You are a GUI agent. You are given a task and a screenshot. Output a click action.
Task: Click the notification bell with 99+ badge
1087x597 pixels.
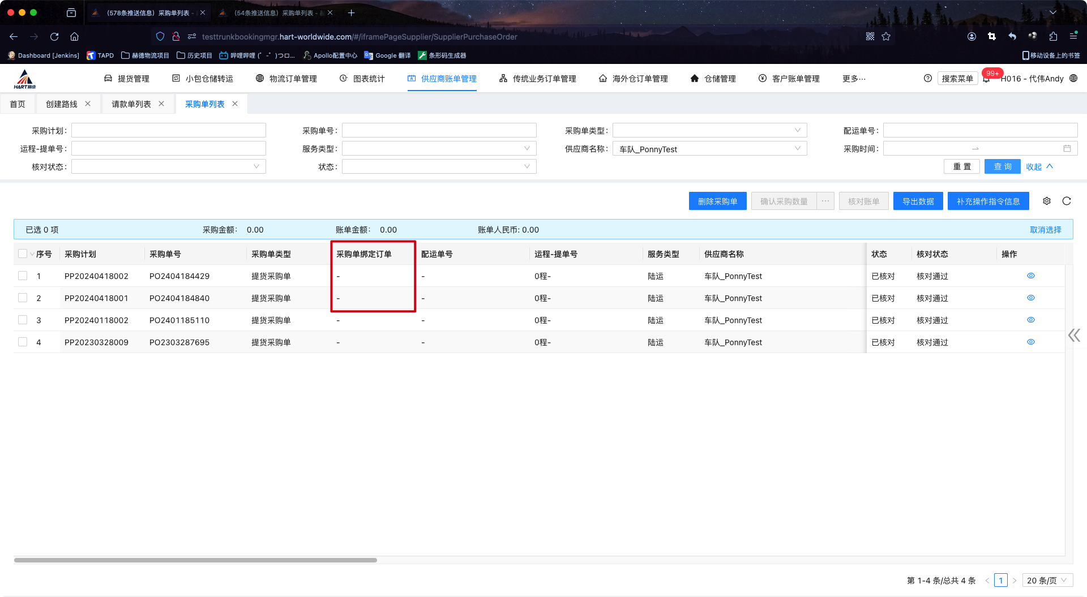click(986, 79)
